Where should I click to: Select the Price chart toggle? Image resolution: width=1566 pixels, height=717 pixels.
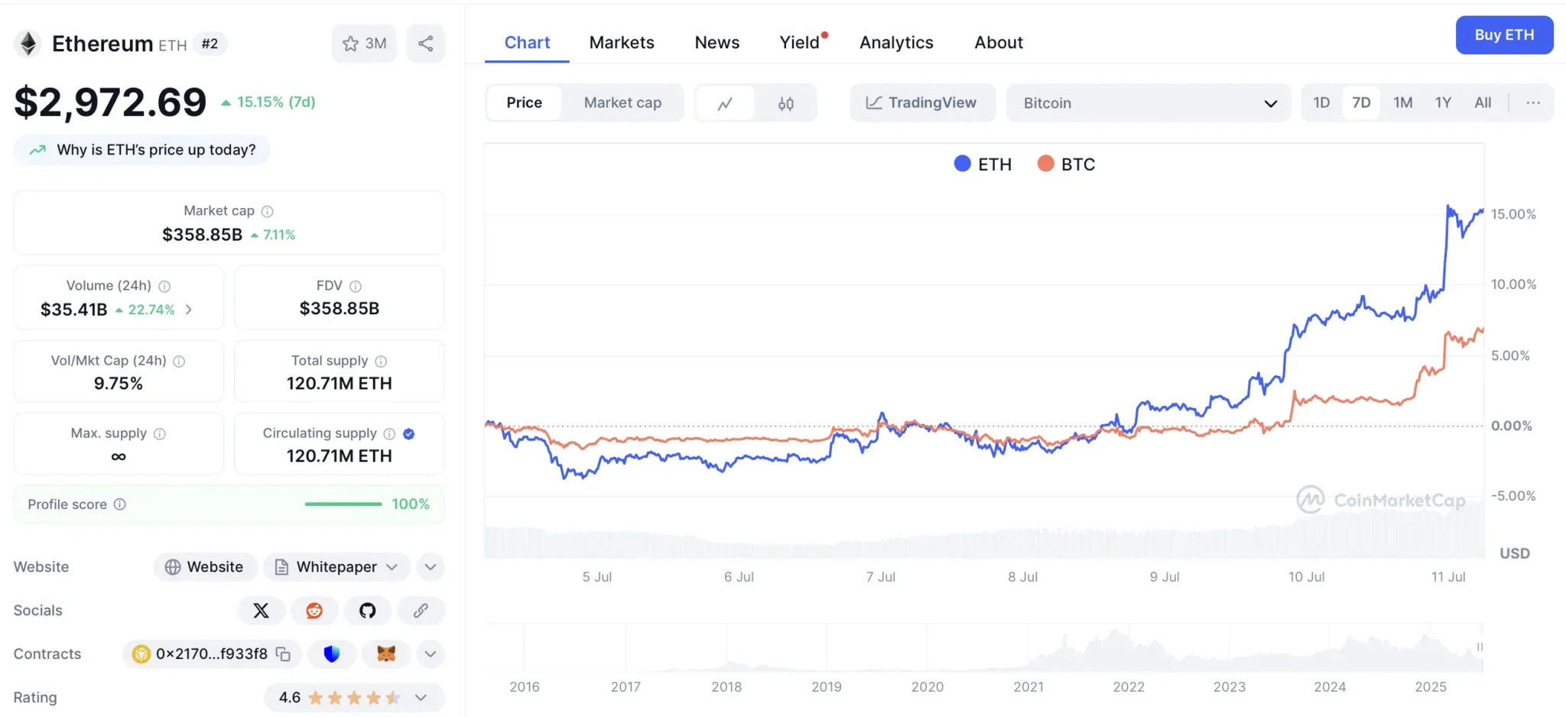pyautogui.click(x=525, y=102)
